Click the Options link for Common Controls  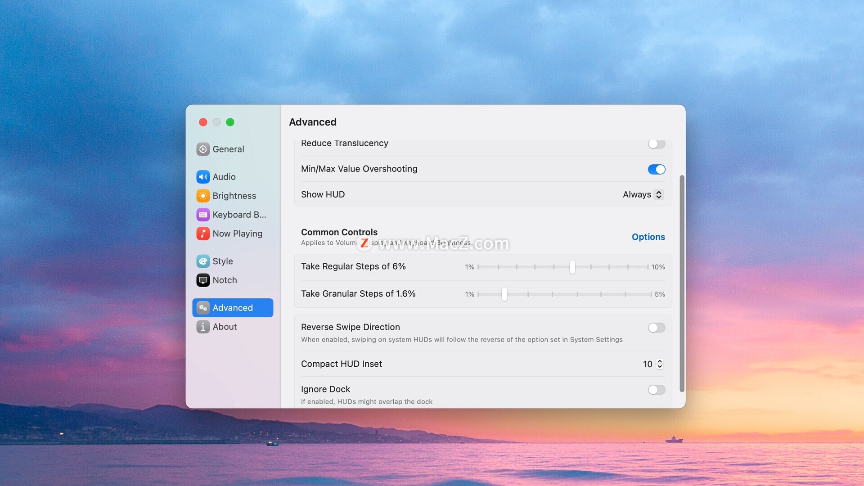(x=648, y=237)
